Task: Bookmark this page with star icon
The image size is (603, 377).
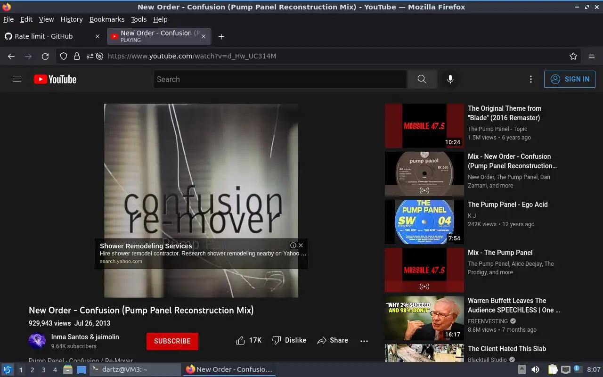Action: coord(573,56)
